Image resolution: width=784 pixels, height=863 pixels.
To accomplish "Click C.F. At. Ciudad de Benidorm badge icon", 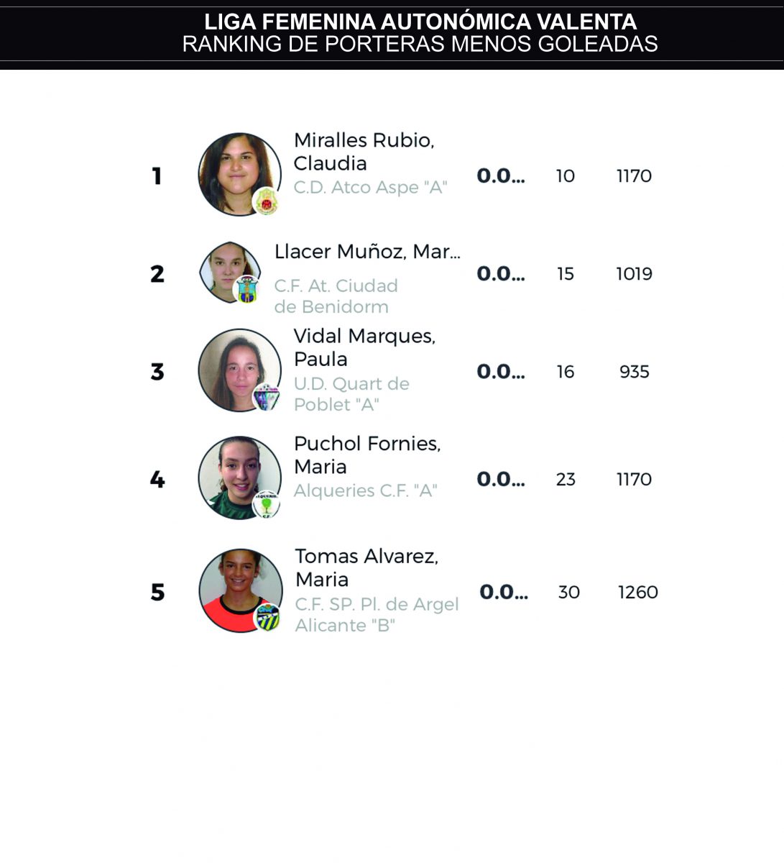I will point(247,288).
